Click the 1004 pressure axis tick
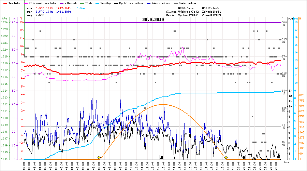Viewport: 307px width, 171px height. pos(4,159)
